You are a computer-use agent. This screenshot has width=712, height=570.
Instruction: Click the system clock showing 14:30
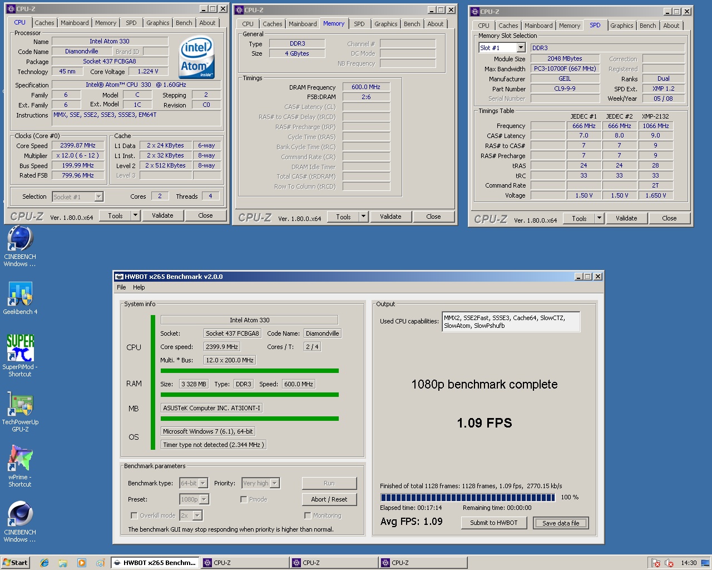click(689, 563)
